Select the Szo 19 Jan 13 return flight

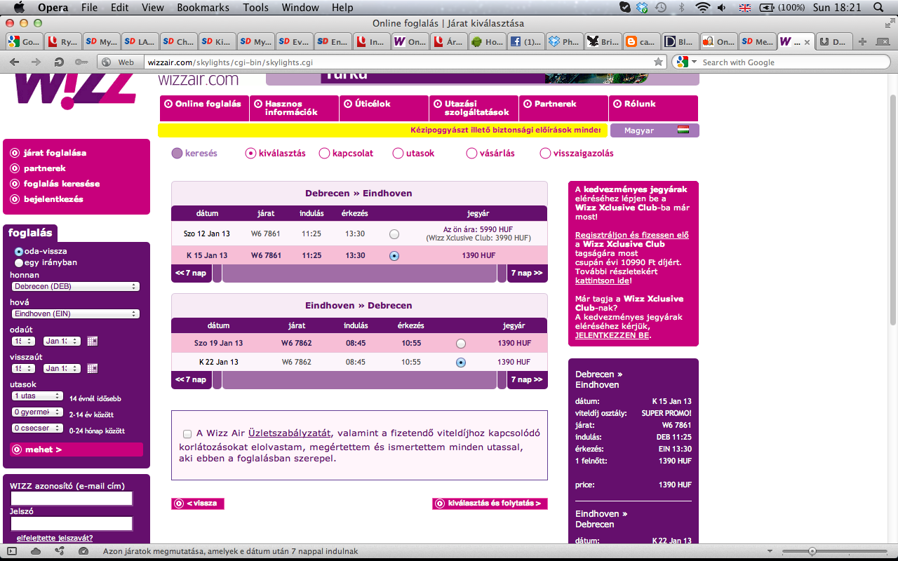point(461,344)
